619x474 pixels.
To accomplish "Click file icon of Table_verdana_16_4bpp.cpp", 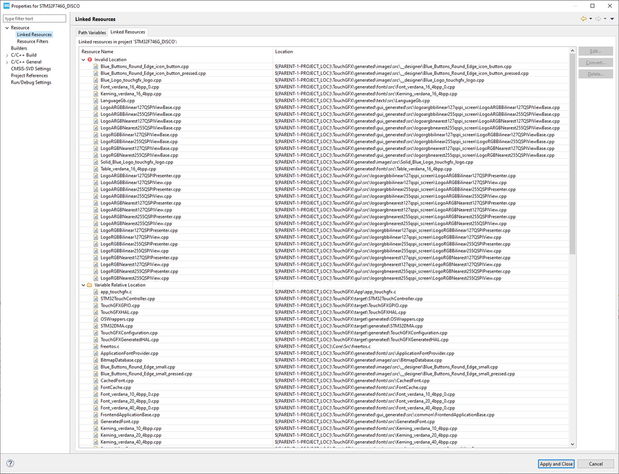I will click(96, 169).
